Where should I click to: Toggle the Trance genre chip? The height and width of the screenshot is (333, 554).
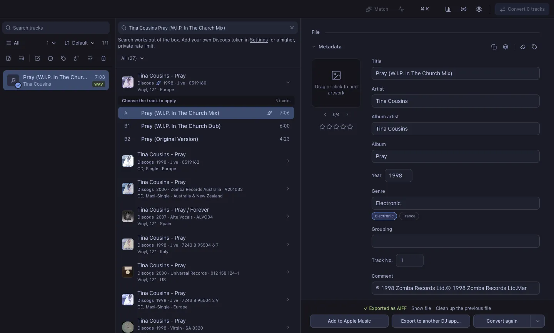pyautogui.click(x=409, y=216)
